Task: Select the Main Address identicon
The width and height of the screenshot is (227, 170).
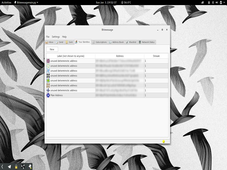Action: pyautogui.click(x=48, y=95)
